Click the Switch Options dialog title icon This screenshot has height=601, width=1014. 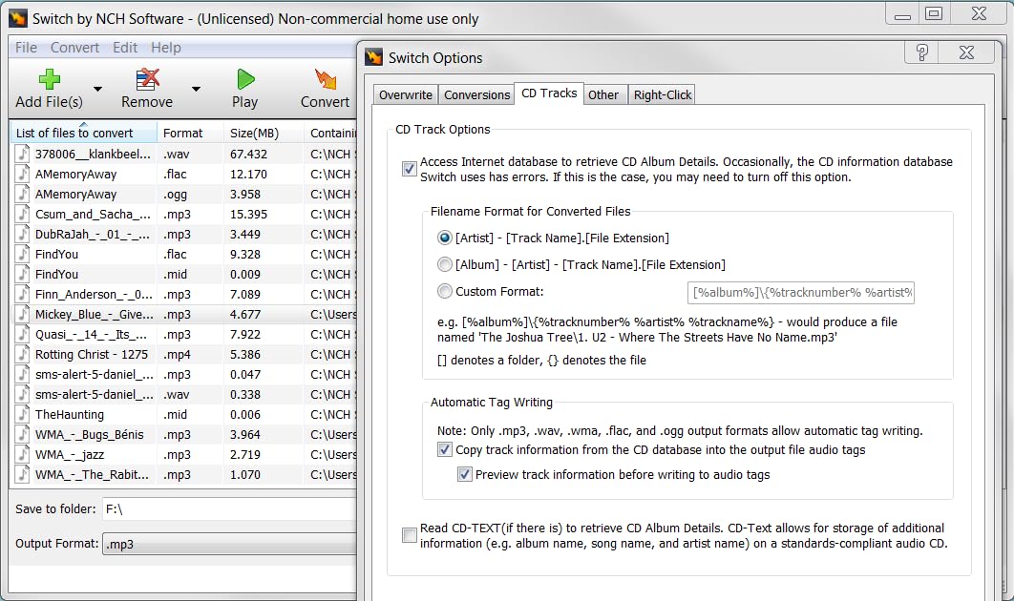[x=374, y=57]
